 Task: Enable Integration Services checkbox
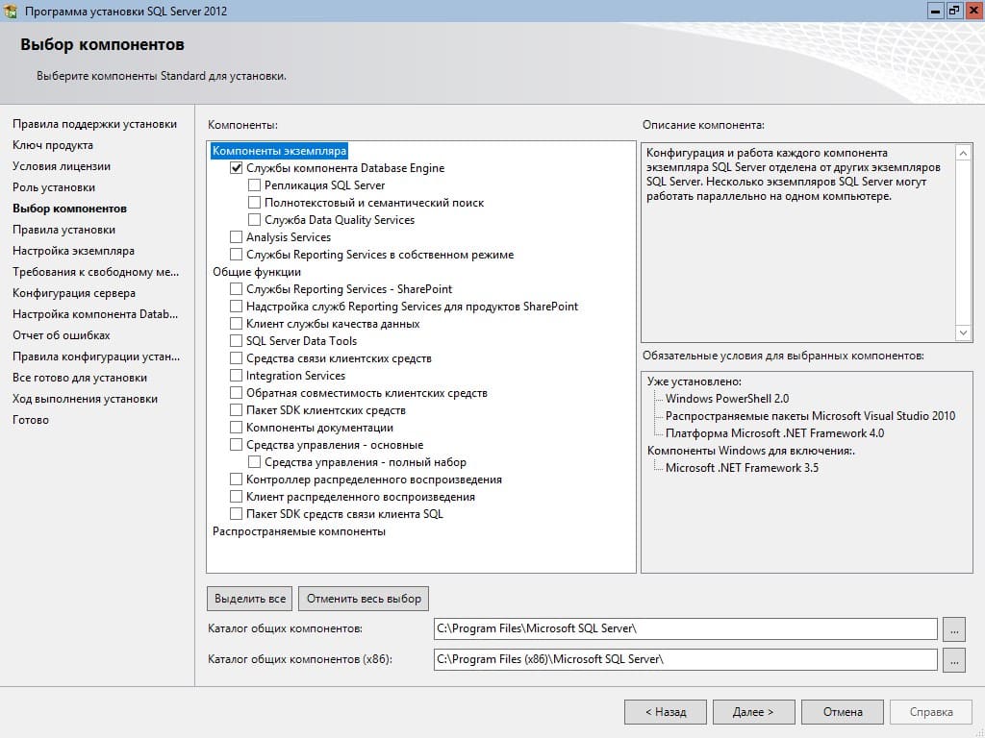tap(237, 376)
